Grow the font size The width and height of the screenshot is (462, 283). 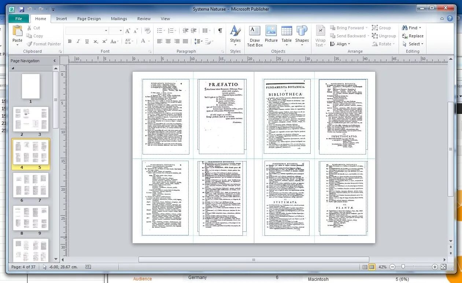tap(127, 31)
